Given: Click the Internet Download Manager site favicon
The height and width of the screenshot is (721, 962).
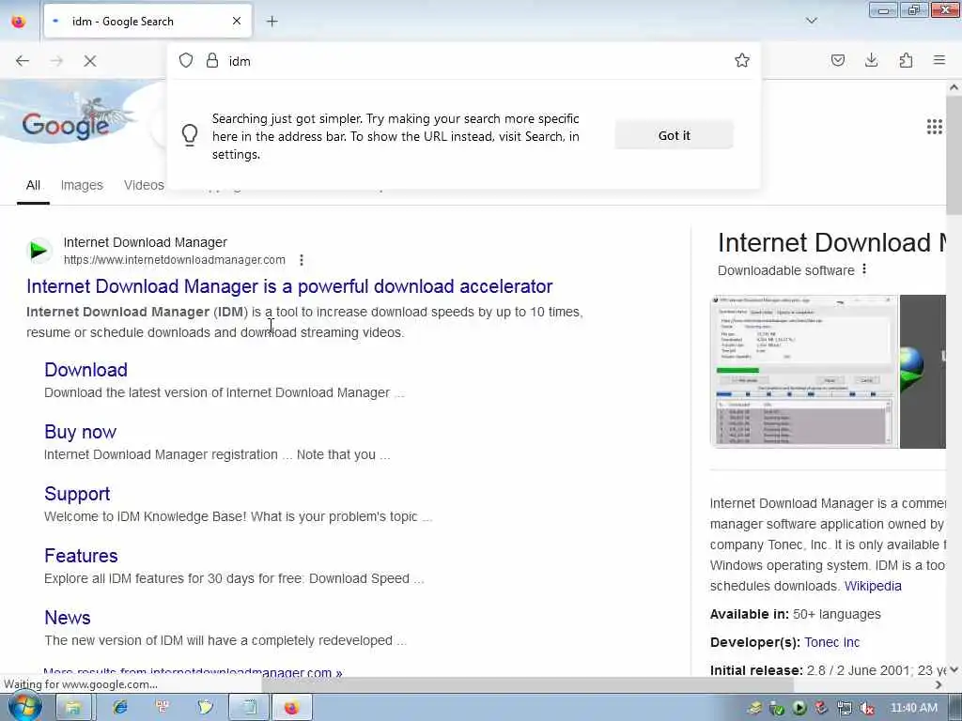Looking at the screenshot, I should click(x=39, y=251).
